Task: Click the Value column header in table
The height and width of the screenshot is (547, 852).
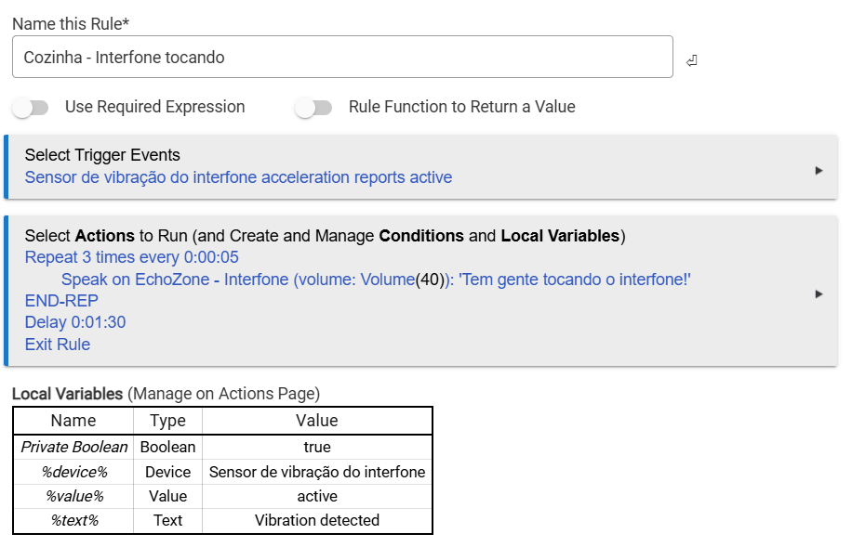Action: [x=317, y=421]
